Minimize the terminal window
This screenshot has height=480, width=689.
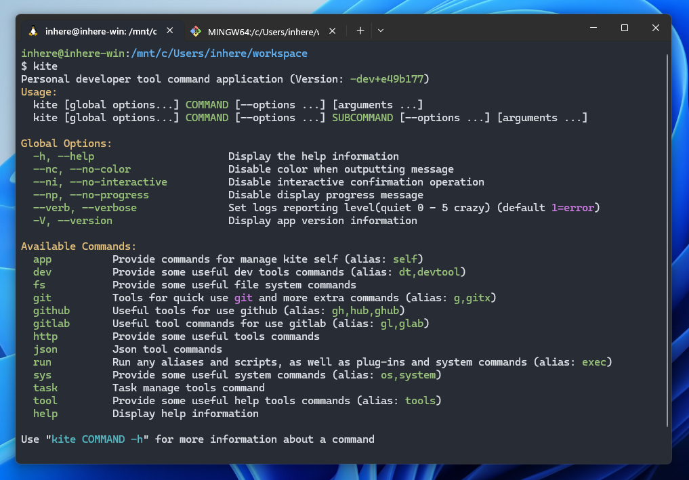pos(593,28)
